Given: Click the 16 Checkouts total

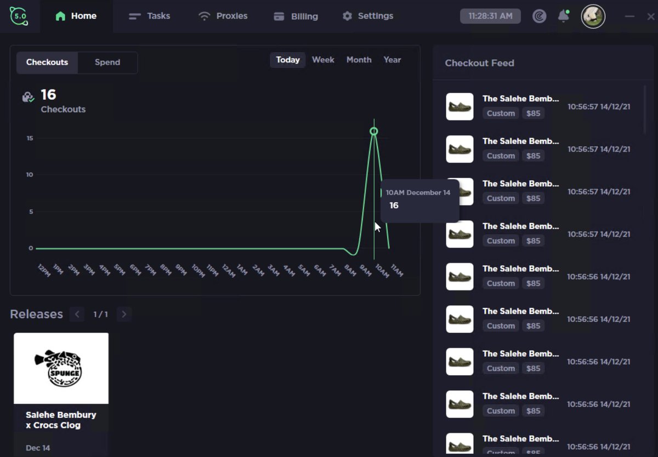Looking at the screenshot, I should (x=63, y=101).
